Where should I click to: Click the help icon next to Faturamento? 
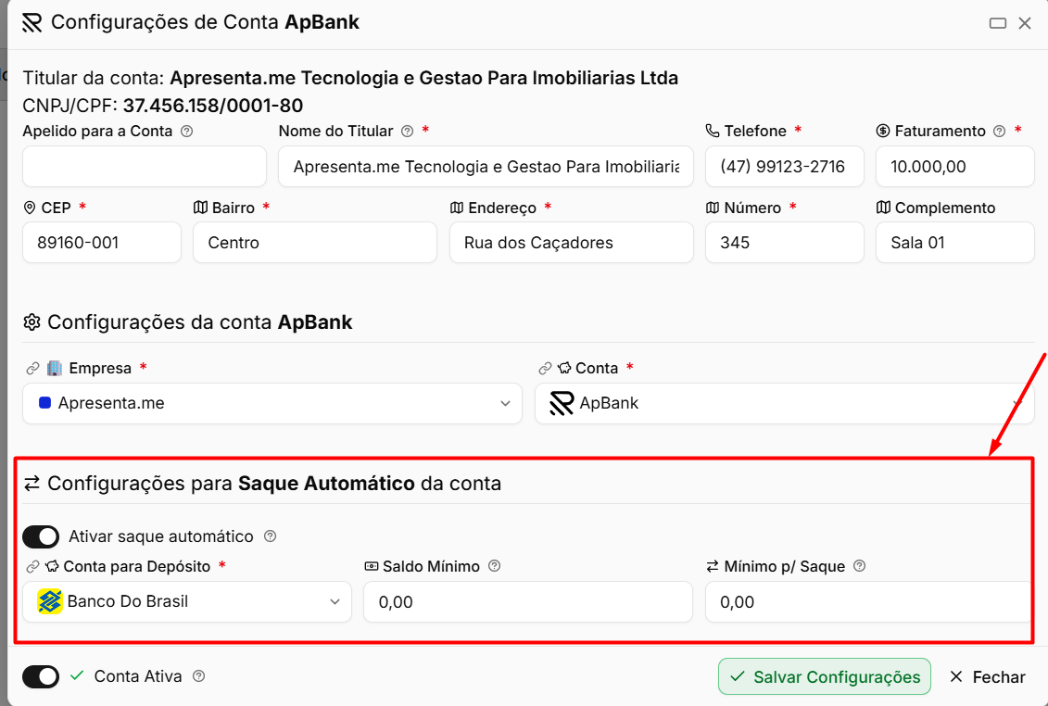click(x=999, y=131)
